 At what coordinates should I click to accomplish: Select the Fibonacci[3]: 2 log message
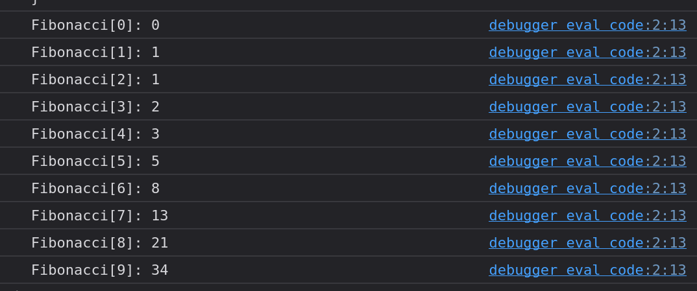coord(95,107)
